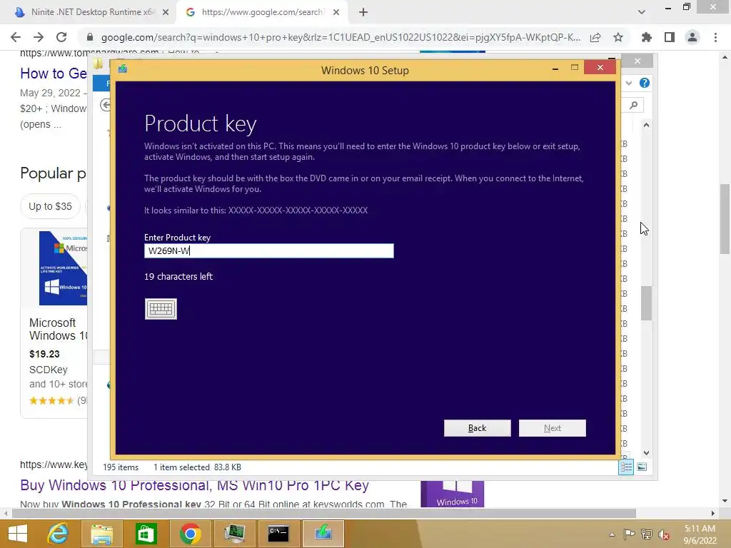731x548 pixels.
Task: Close the Ninite tab
Action: click(166, 13)
